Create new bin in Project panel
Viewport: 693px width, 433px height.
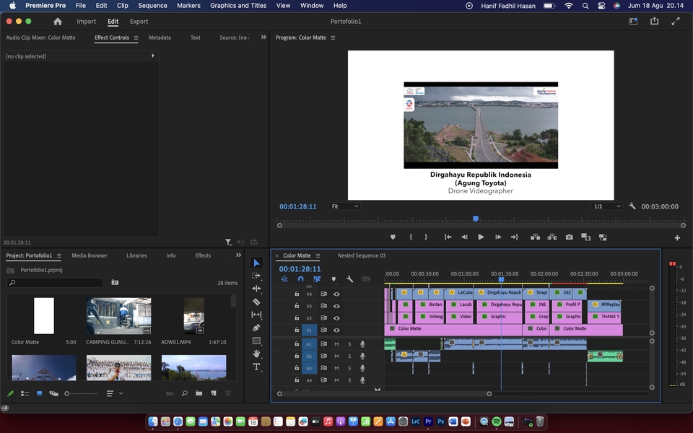199,393
